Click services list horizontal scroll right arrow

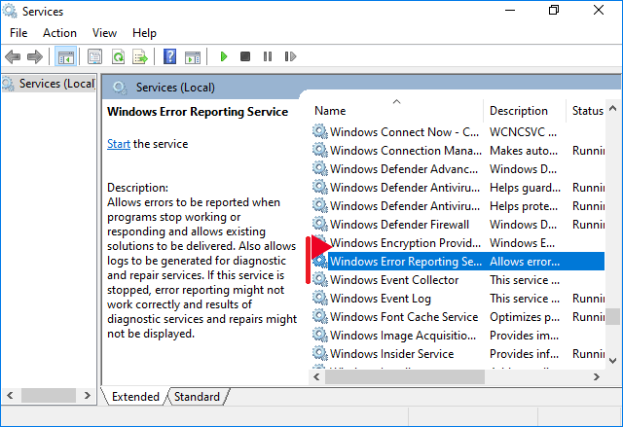(x=597, y=376)
